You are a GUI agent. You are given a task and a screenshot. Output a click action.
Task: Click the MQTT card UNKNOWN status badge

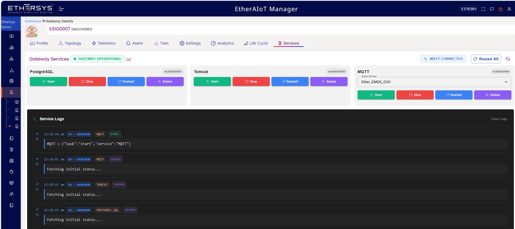point(501,72)
